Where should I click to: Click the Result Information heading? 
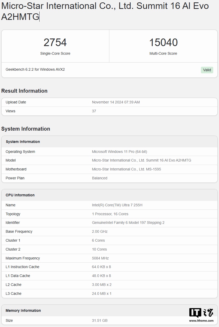[24, 91]
